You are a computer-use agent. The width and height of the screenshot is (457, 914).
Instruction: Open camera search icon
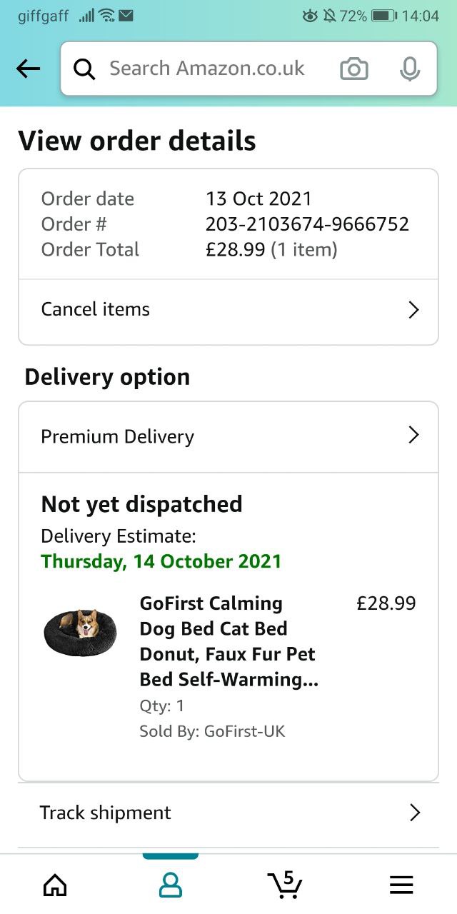(x=354, y=69)
